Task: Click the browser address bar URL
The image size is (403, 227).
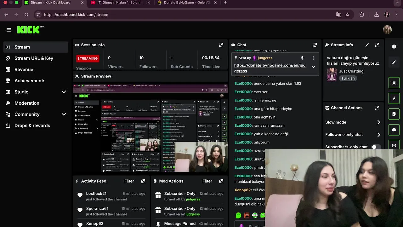Action: 76,15
